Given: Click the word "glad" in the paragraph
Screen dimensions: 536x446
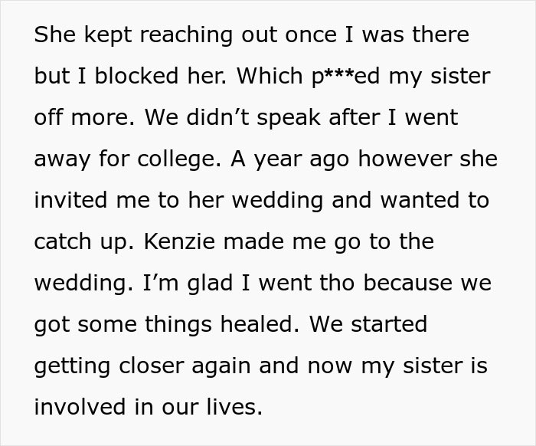Looking at the screenshot, I should click(211, 284).
